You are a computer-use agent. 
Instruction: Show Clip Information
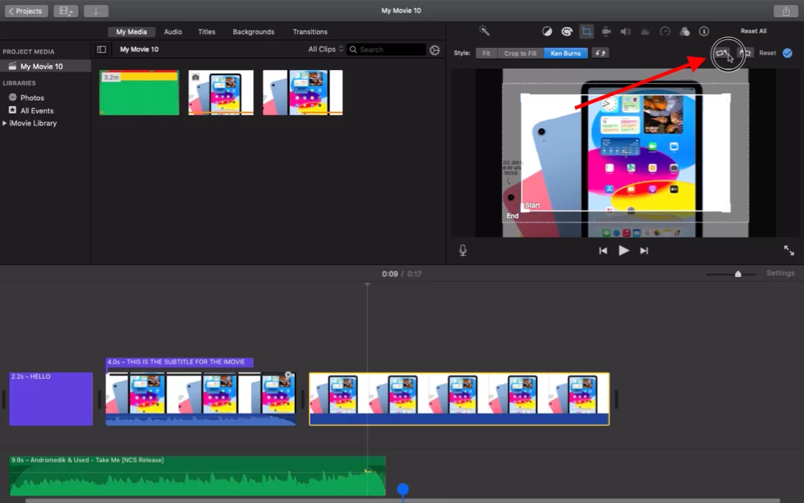click(x=704, y=32)
